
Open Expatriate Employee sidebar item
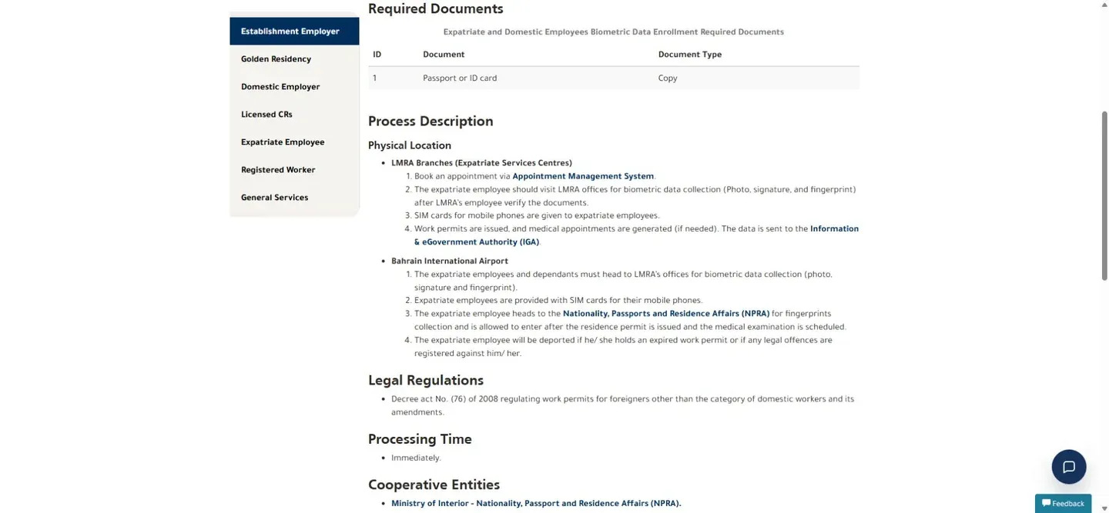pyautogui.click(x=294, y=142)
